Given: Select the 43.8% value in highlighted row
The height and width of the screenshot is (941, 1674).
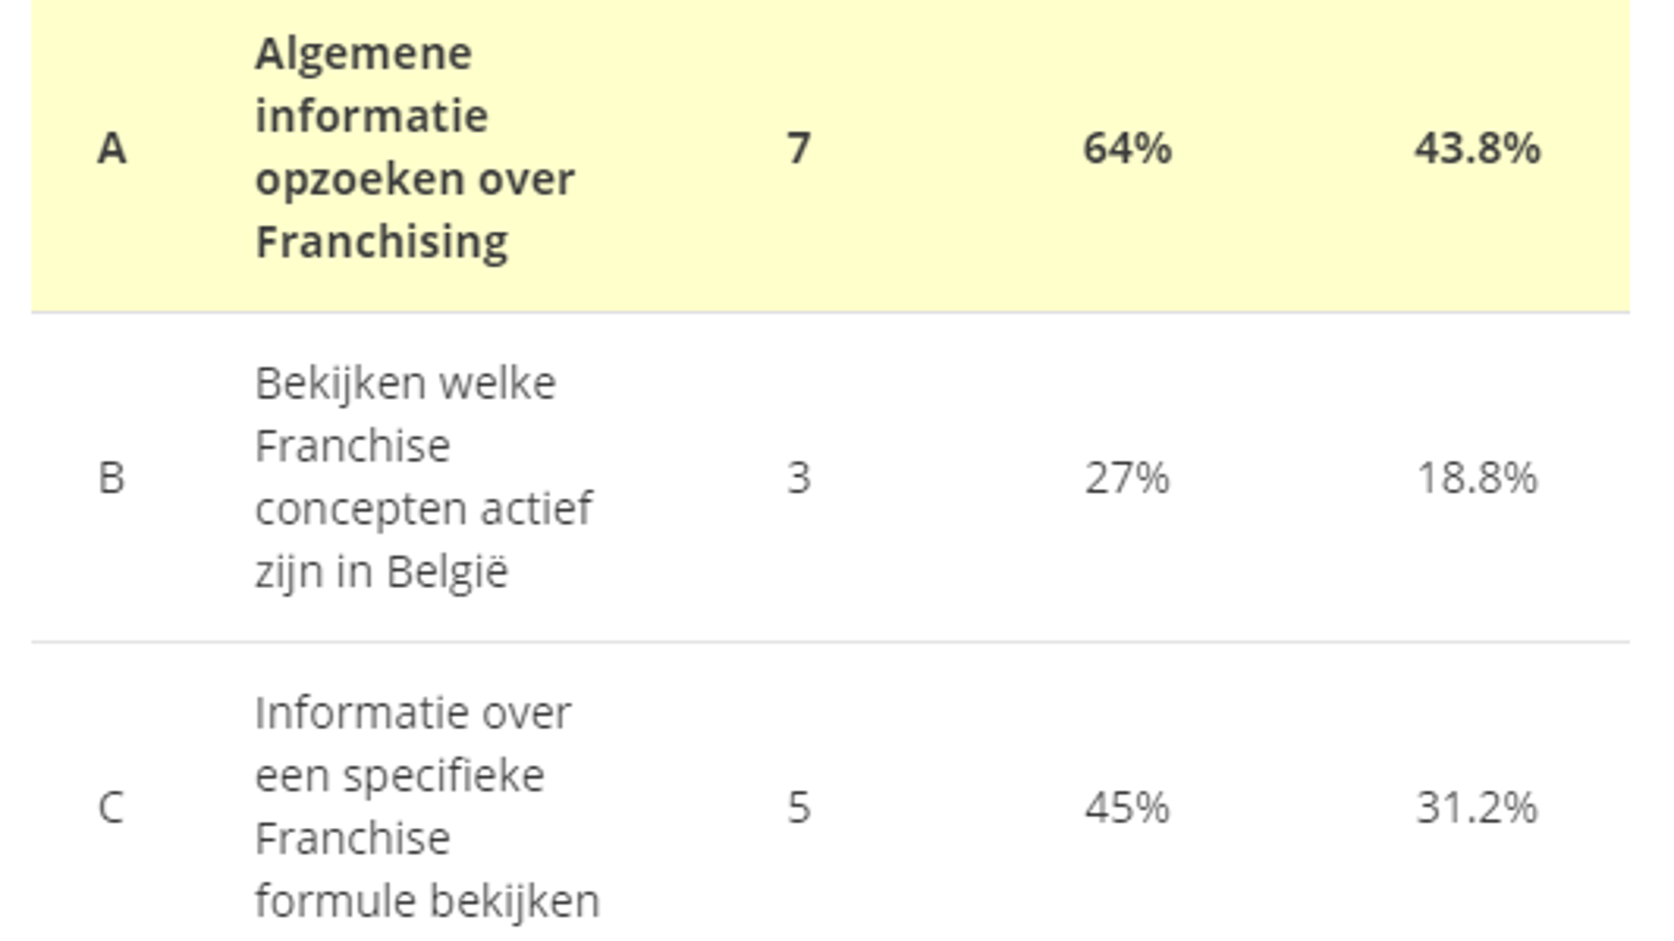Looking at the screenshot, I should (x=1477, y=148).
